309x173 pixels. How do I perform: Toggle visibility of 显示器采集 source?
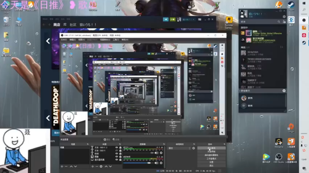coord(117,160)
